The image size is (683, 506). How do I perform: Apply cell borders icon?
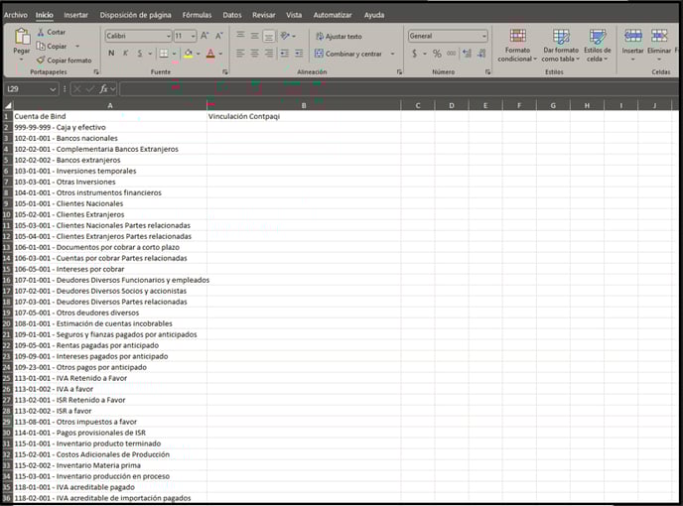click(x=164, y=54)
